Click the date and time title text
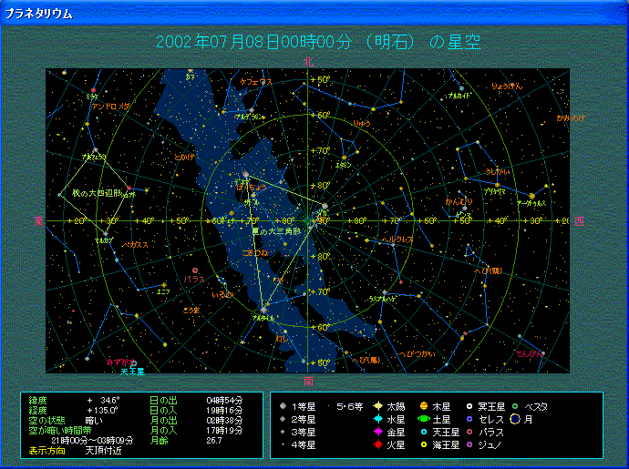 pyautogui.click(x=318, y=43)
